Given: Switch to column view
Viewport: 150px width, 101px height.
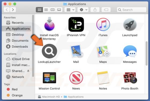Looking at the screenshot, I should click(x=52, y=10).
